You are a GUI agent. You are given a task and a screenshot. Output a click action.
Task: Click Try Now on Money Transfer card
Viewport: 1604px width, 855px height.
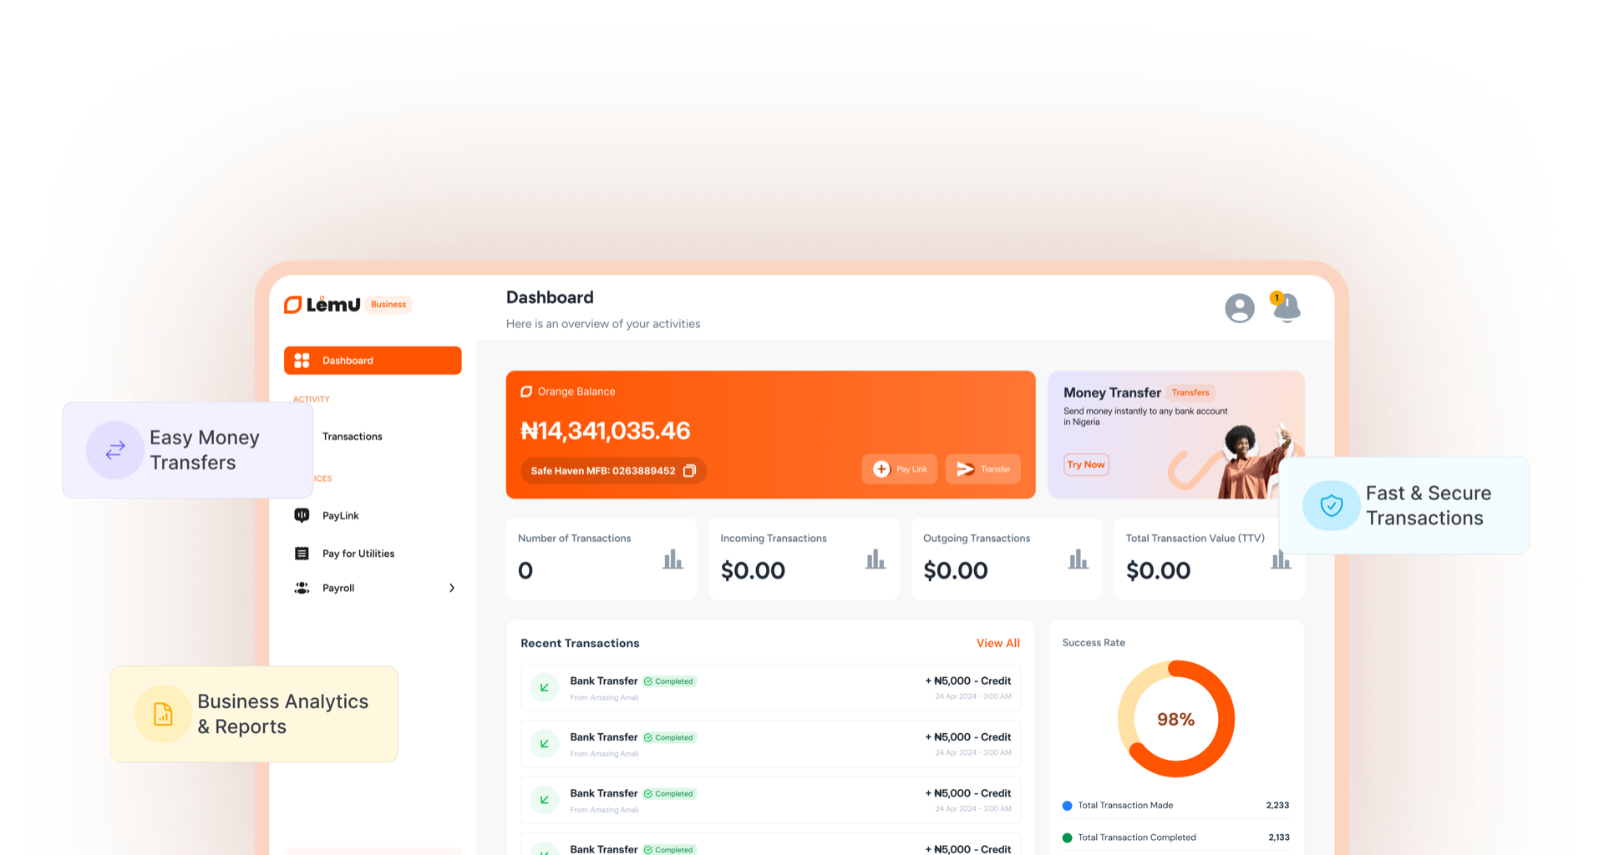tap(1086, 465)
